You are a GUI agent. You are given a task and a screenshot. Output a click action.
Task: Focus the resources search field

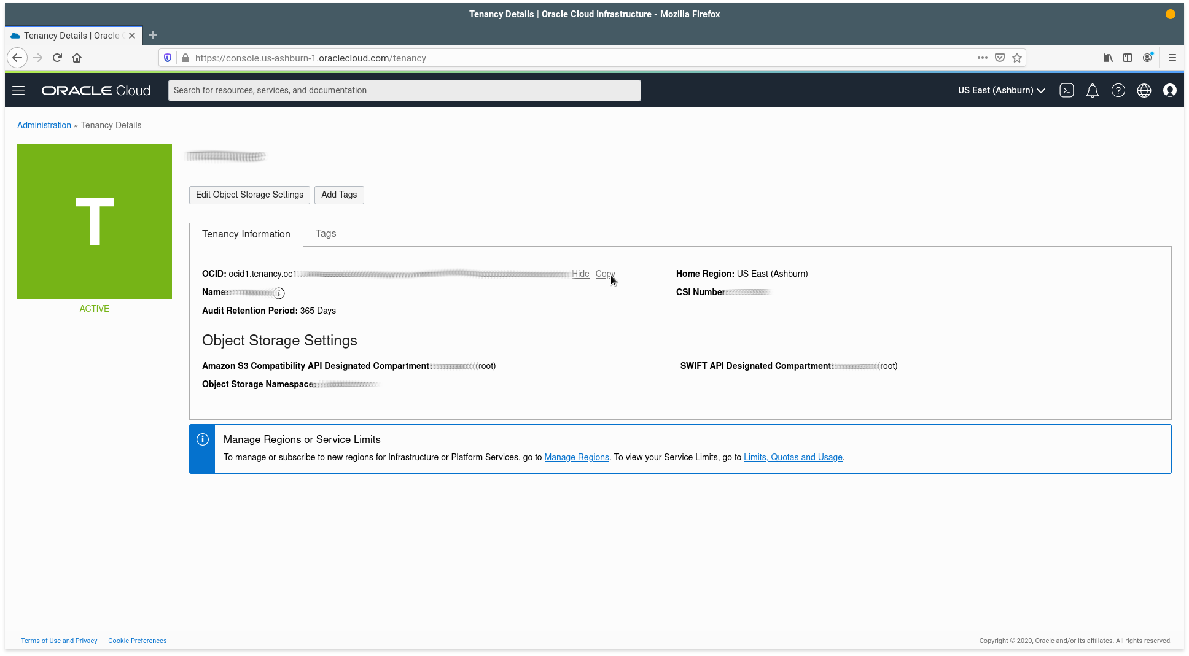coord(405,90)
